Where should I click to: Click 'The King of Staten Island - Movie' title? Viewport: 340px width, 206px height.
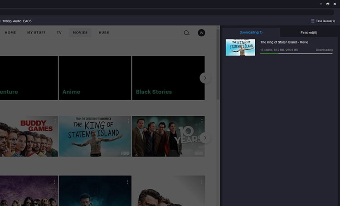click(284, 42)
